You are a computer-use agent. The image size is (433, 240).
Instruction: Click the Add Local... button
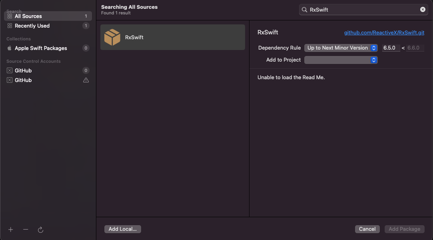(123, 229)
